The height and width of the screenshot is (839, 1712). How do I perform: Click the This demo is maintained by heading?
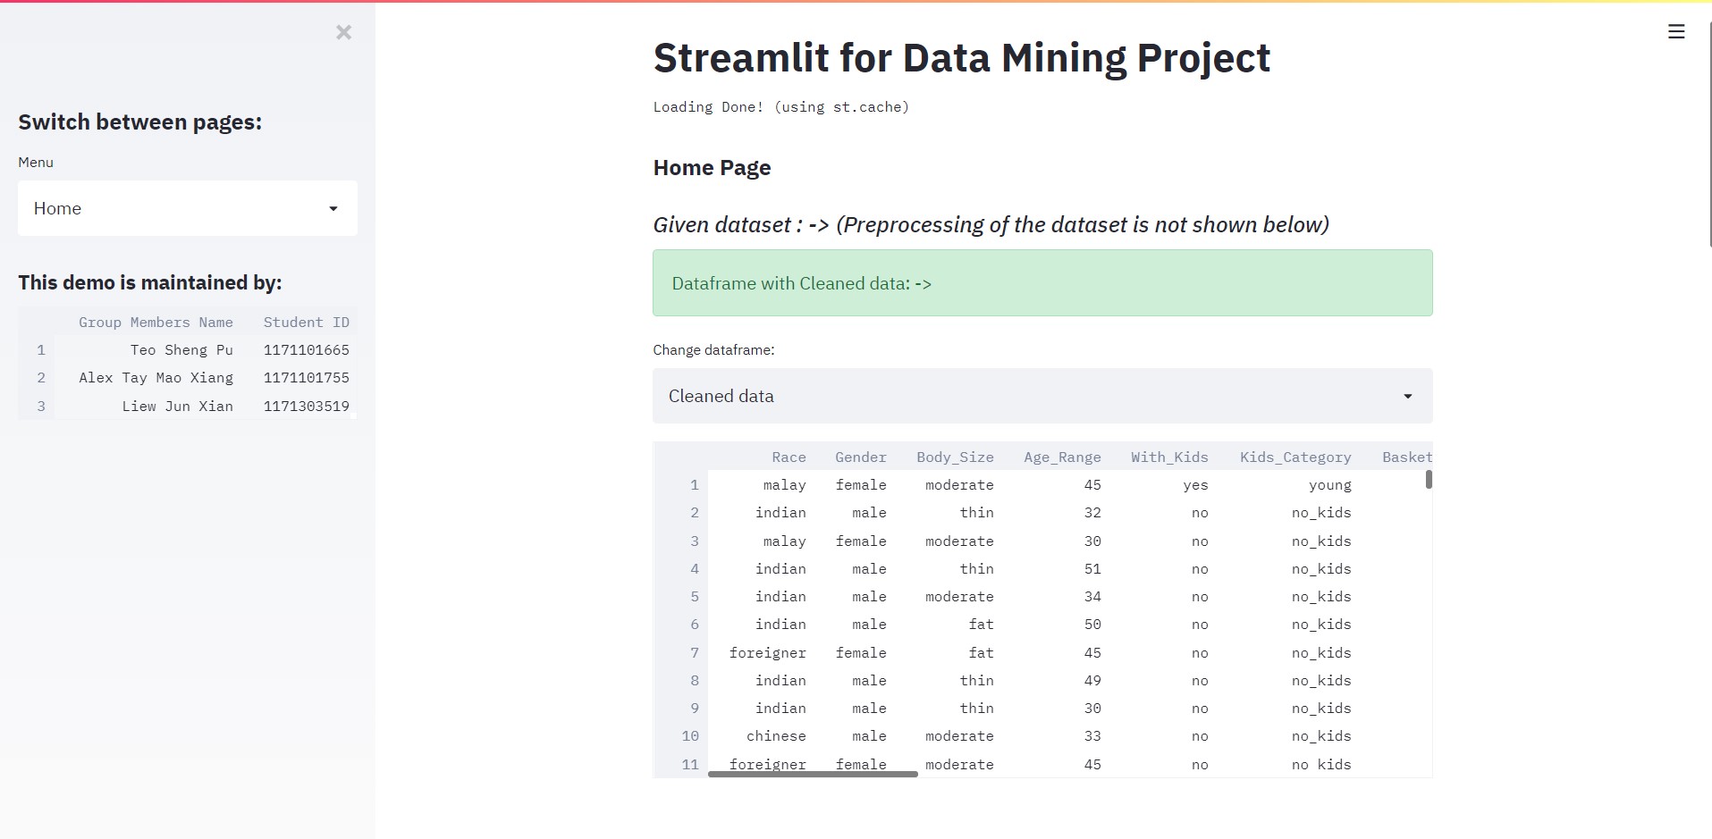pos(150,283)
